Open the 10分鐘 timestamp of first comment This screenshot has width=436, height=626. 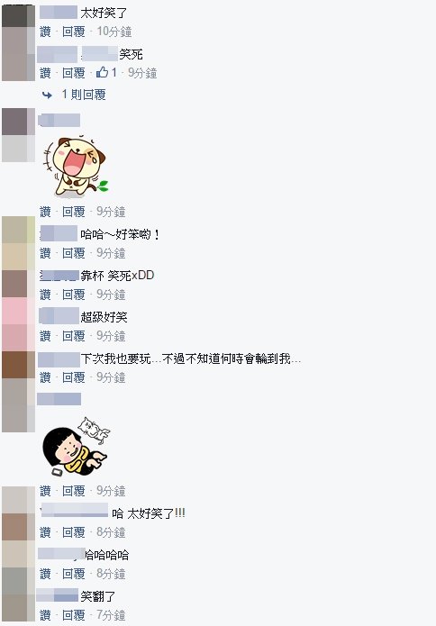(114, 32)
